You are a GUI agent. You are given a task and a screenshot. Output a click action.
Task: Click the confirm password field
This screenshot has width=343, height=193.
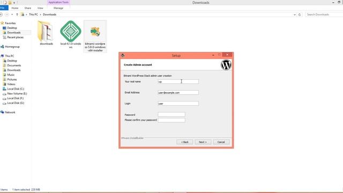(x=171, y=120)
